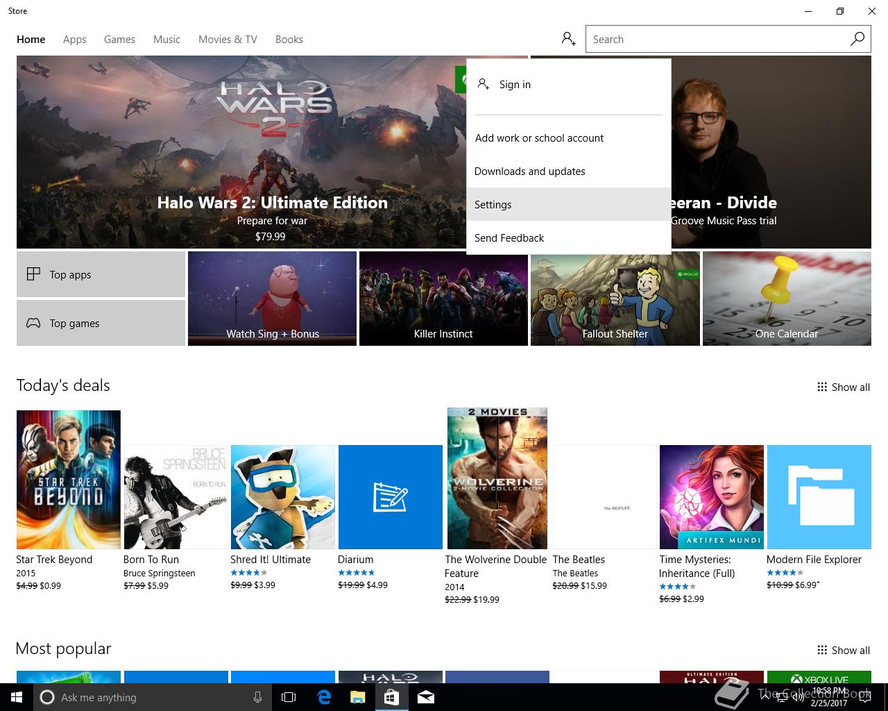Viewport: 888px width, 711px height.
Task: Open Halo Wars 2 Ultimate Edition banner
Action: tap(272, 152)
